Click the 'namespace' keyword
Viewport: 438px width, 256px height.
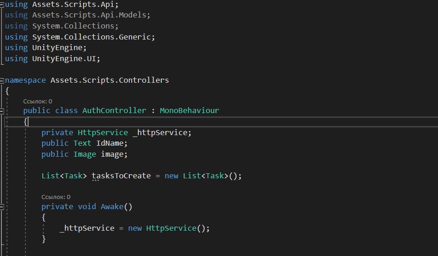coord(25,80)
